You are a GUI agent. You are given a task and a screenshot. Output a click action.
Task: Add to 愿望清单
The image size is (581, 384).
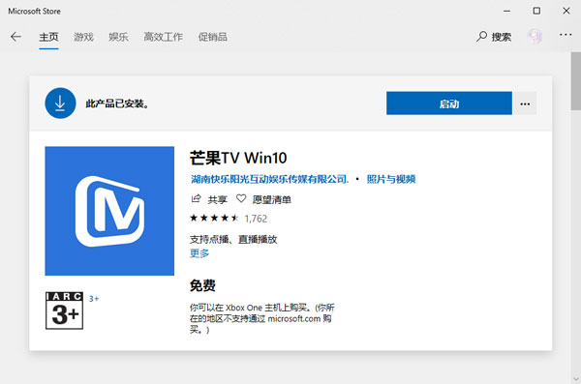tap(271, 199)
